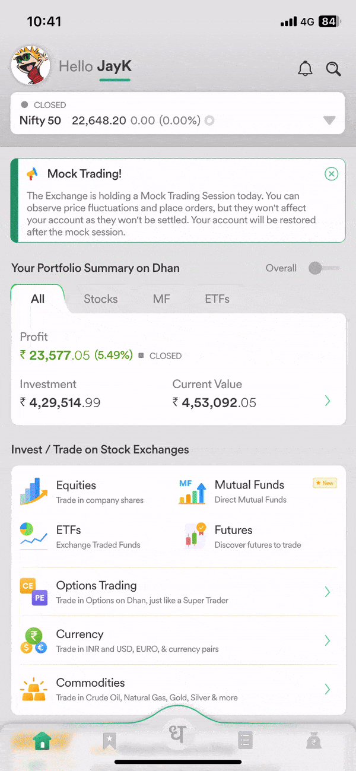Open the Equities chart icon
356x771 pixels.
click(34, 491)
